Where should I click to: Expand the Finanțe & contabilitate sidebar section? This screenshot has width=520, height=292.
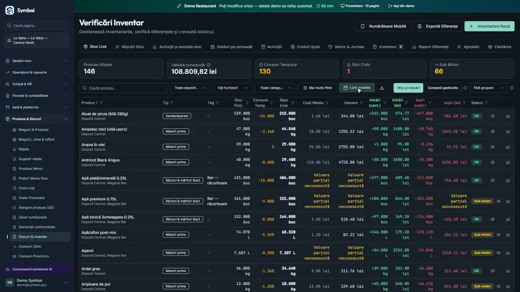coord(37,96)
